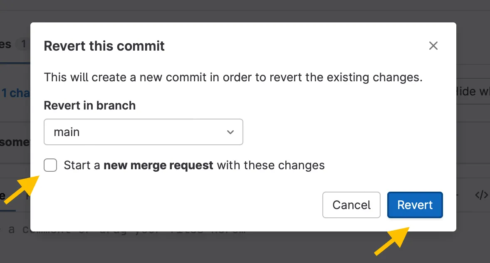
Task: Click the chevron arrow in branch selector
Action: click(x=230, y=132)
